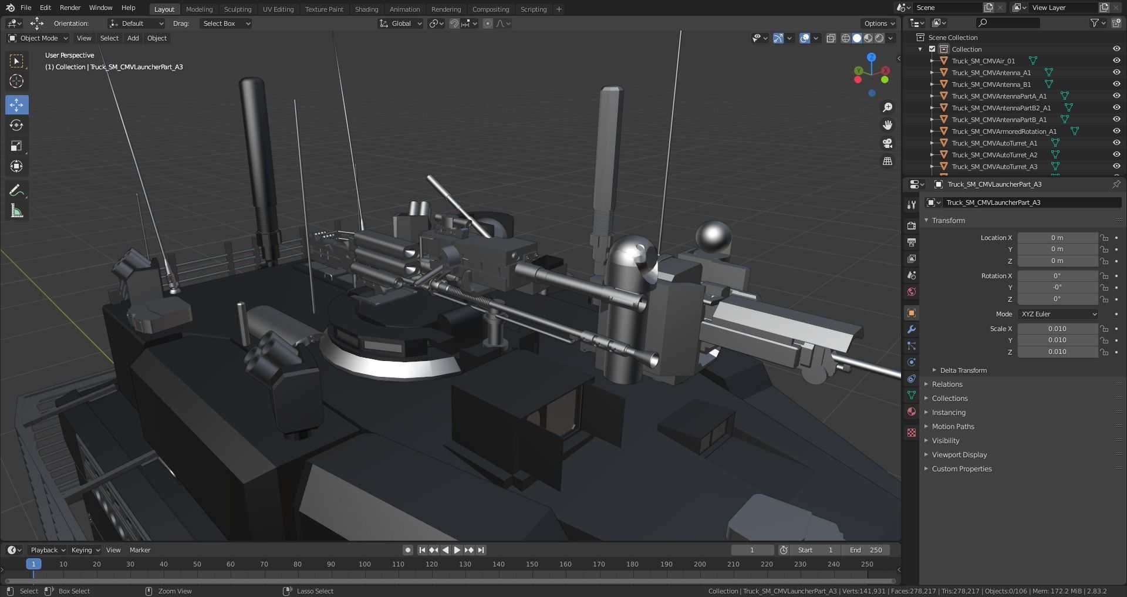Open the Playback popover in timeline

coord(48,550)
